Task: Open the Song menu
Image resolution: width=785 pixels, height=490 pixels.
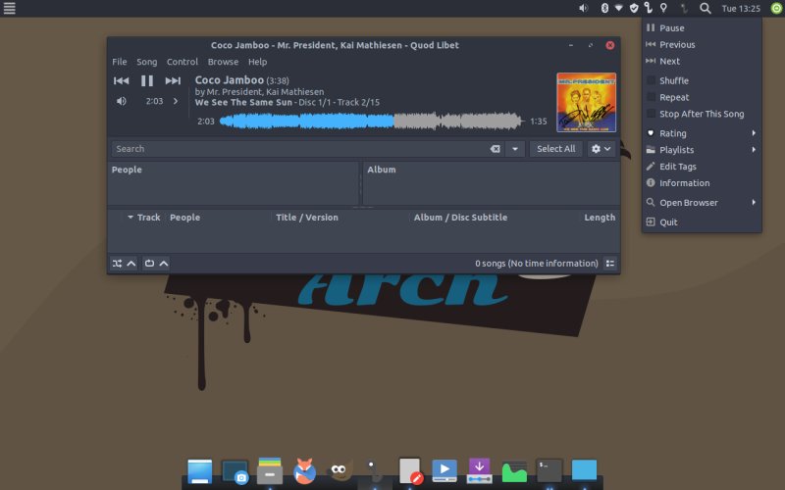Action: pos(146,62)
